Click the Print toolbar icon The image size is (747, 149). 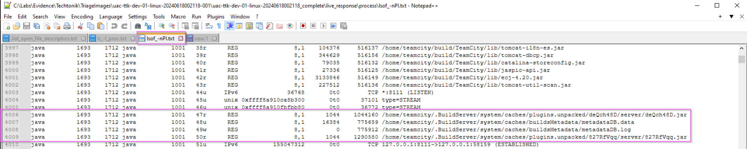[x=67, y=26]
